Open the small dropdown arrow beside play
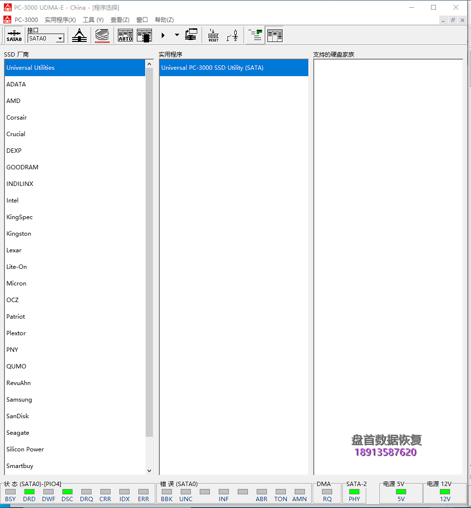Screen dimensions: 471x508 pos(177,35)
